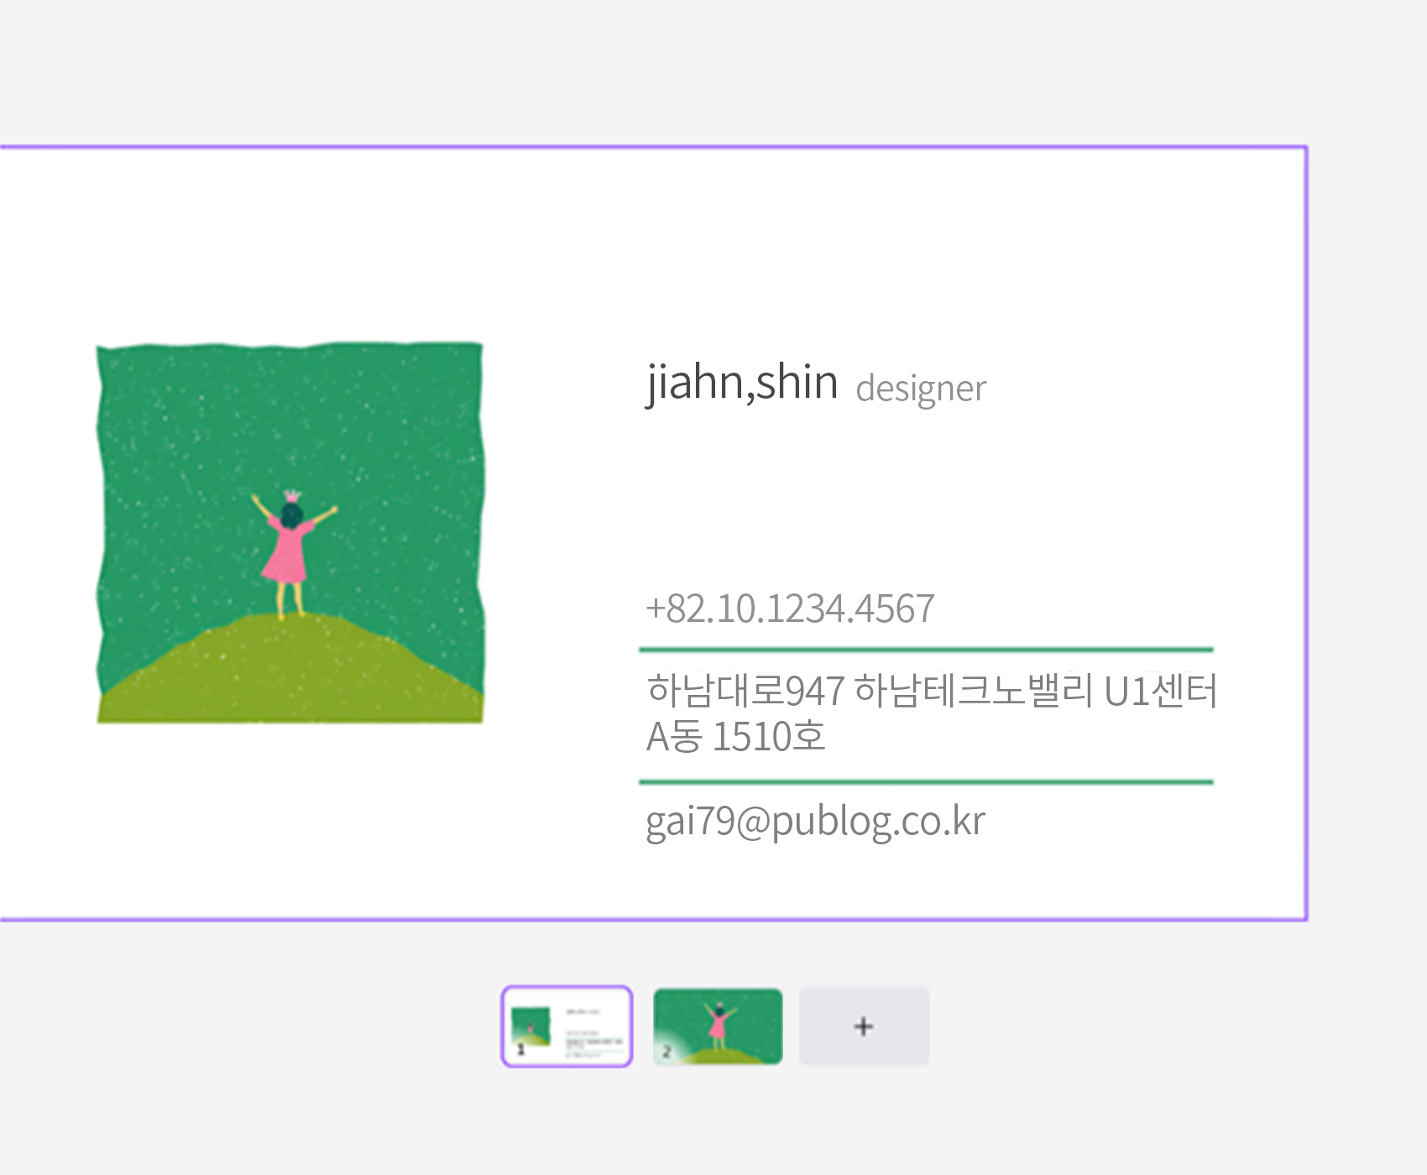Click the plus icon to add a page
The height and width of the screenshot is (1175, 1427).
[x=864, y=1026]
